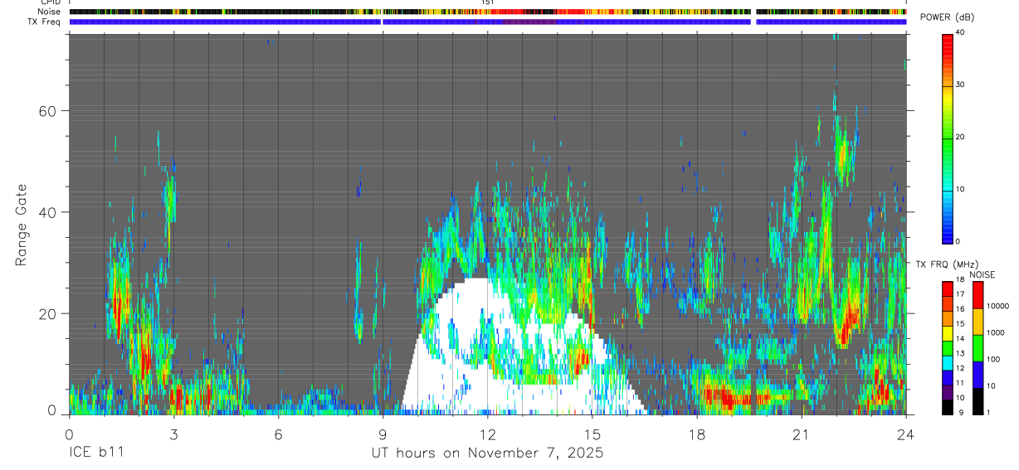Viewport: 1019px width, 470px height.
Task: Click the power color scale gradient bar
Action: coord(948,138)
